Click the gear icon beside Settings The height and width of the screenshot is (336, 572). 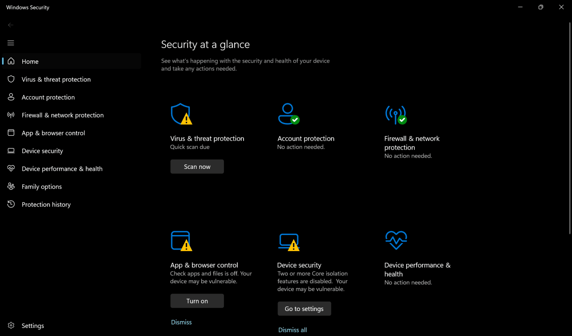coord(11,326)
